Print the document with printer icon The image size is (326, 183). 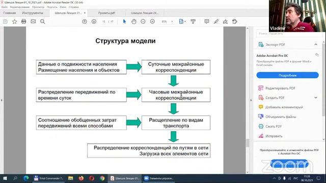pos(24,21)
